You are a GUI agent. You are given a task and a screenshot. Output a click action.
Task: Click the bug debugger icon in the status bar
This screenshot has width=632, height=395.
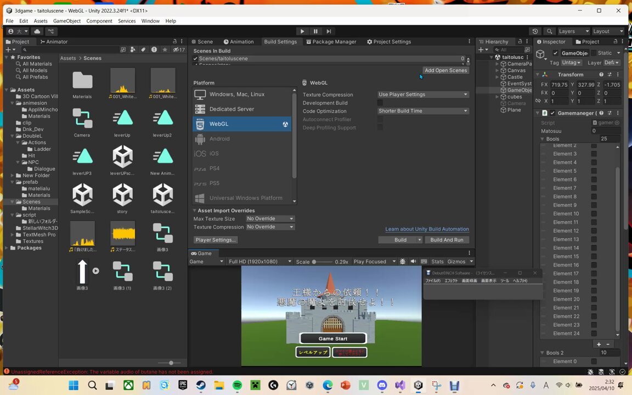(590, 371)
